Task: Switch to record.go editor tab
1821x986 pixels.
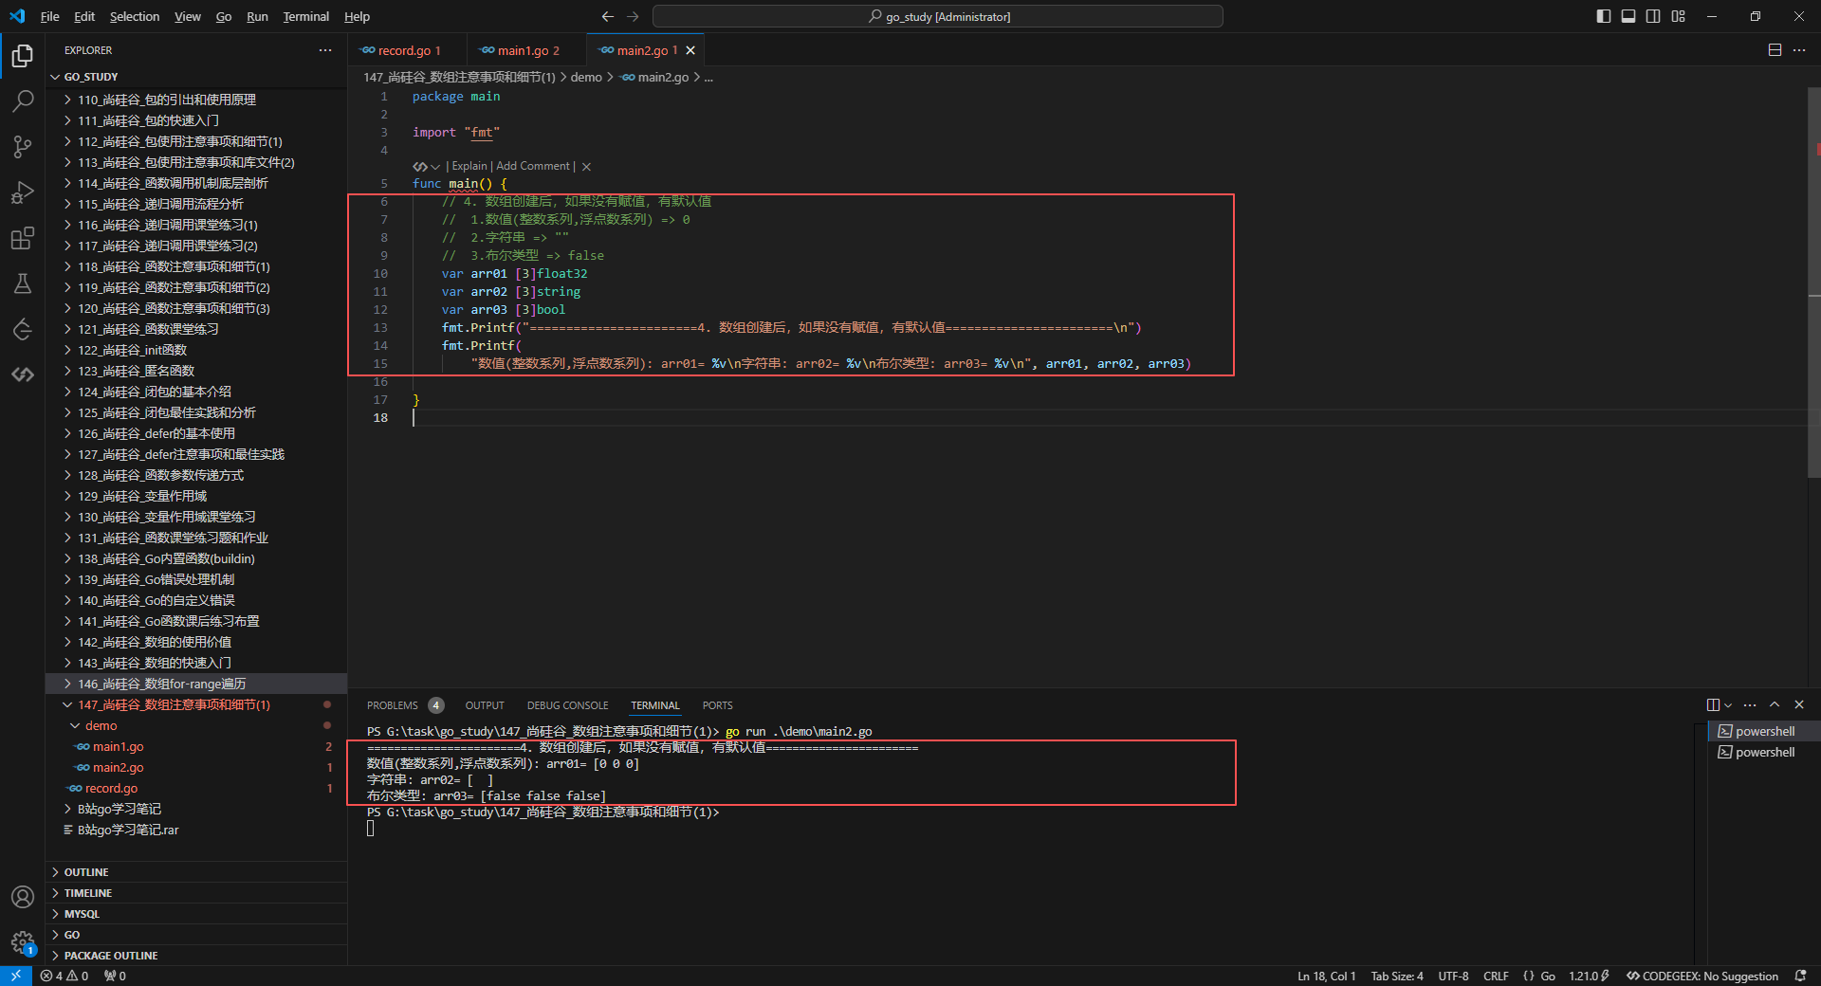Action: pos(407,50)
